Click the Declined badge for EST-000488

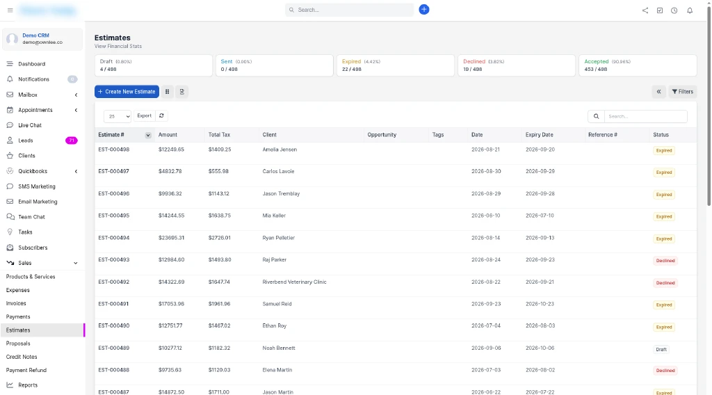coord(665,371)
